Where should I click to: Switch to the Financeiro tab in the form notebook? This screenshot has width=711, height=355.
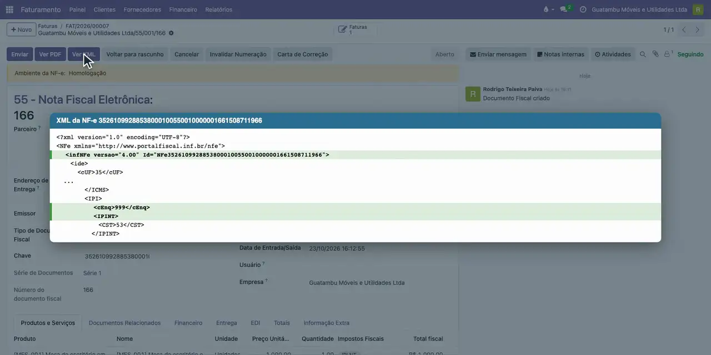[188, 323]
